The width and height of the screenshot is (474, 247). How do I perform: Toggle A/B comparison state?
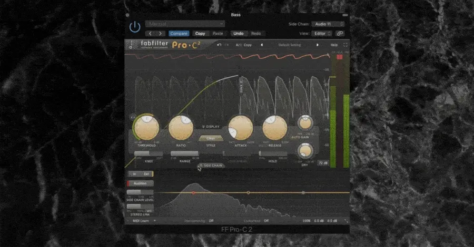239,45
